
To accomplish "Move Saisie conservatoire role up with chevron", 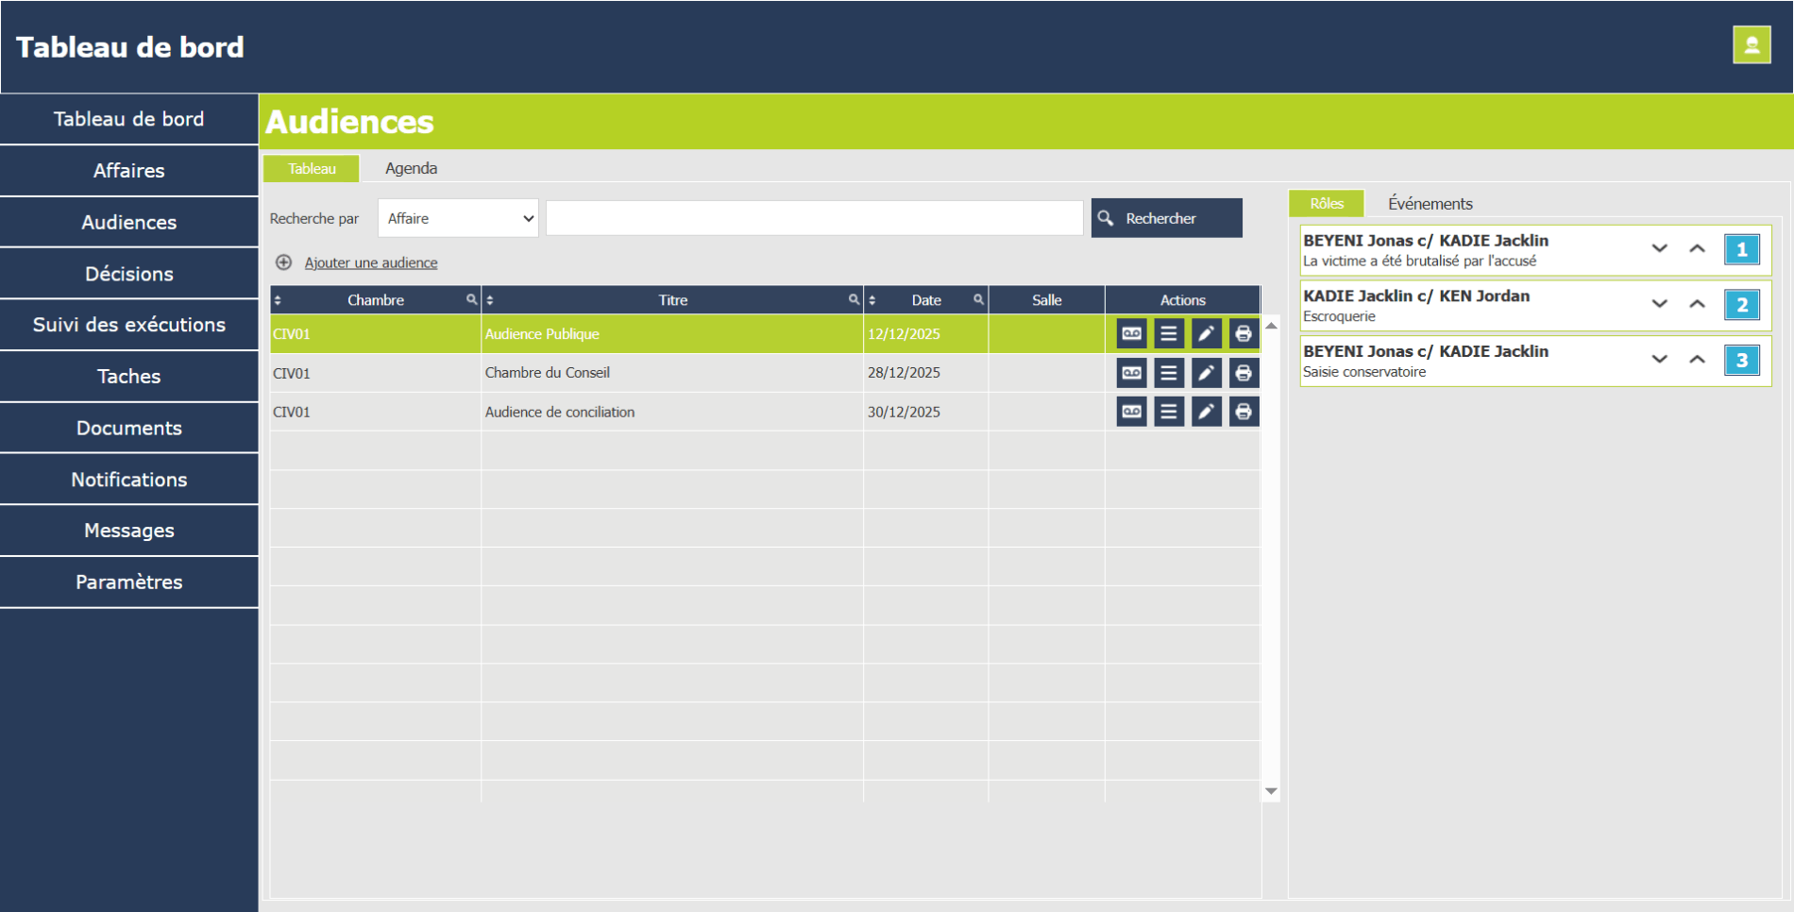I will [1697, 360].
